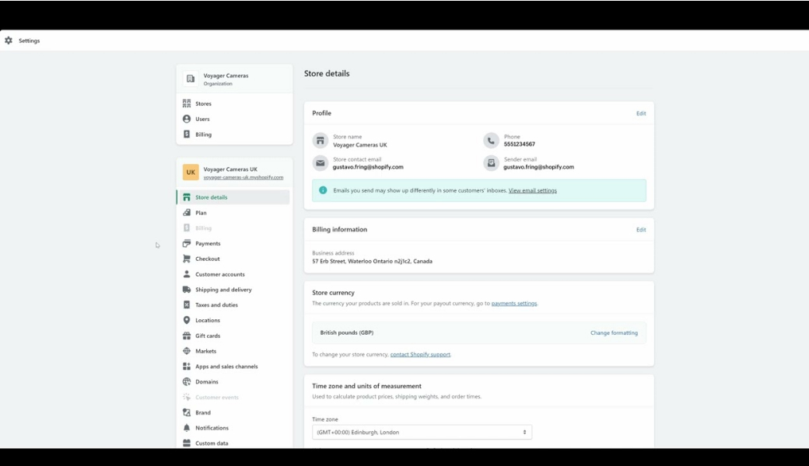Image resolution: width=809 pixels, height=466 pixels.
Task: Click the Store name shop icon in Profile
Action: tap(320, 141)
